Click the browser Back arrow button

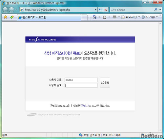(x=5, y=10)
